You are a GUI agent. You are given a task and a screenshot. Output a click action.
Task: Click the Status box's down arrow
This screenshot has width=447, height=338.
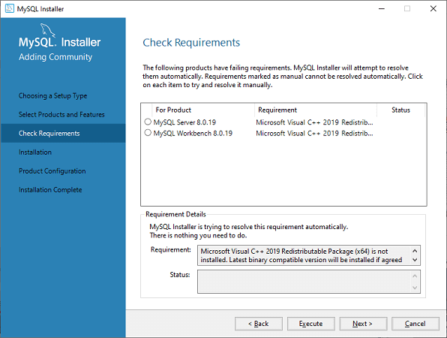(x=415, y=288)
